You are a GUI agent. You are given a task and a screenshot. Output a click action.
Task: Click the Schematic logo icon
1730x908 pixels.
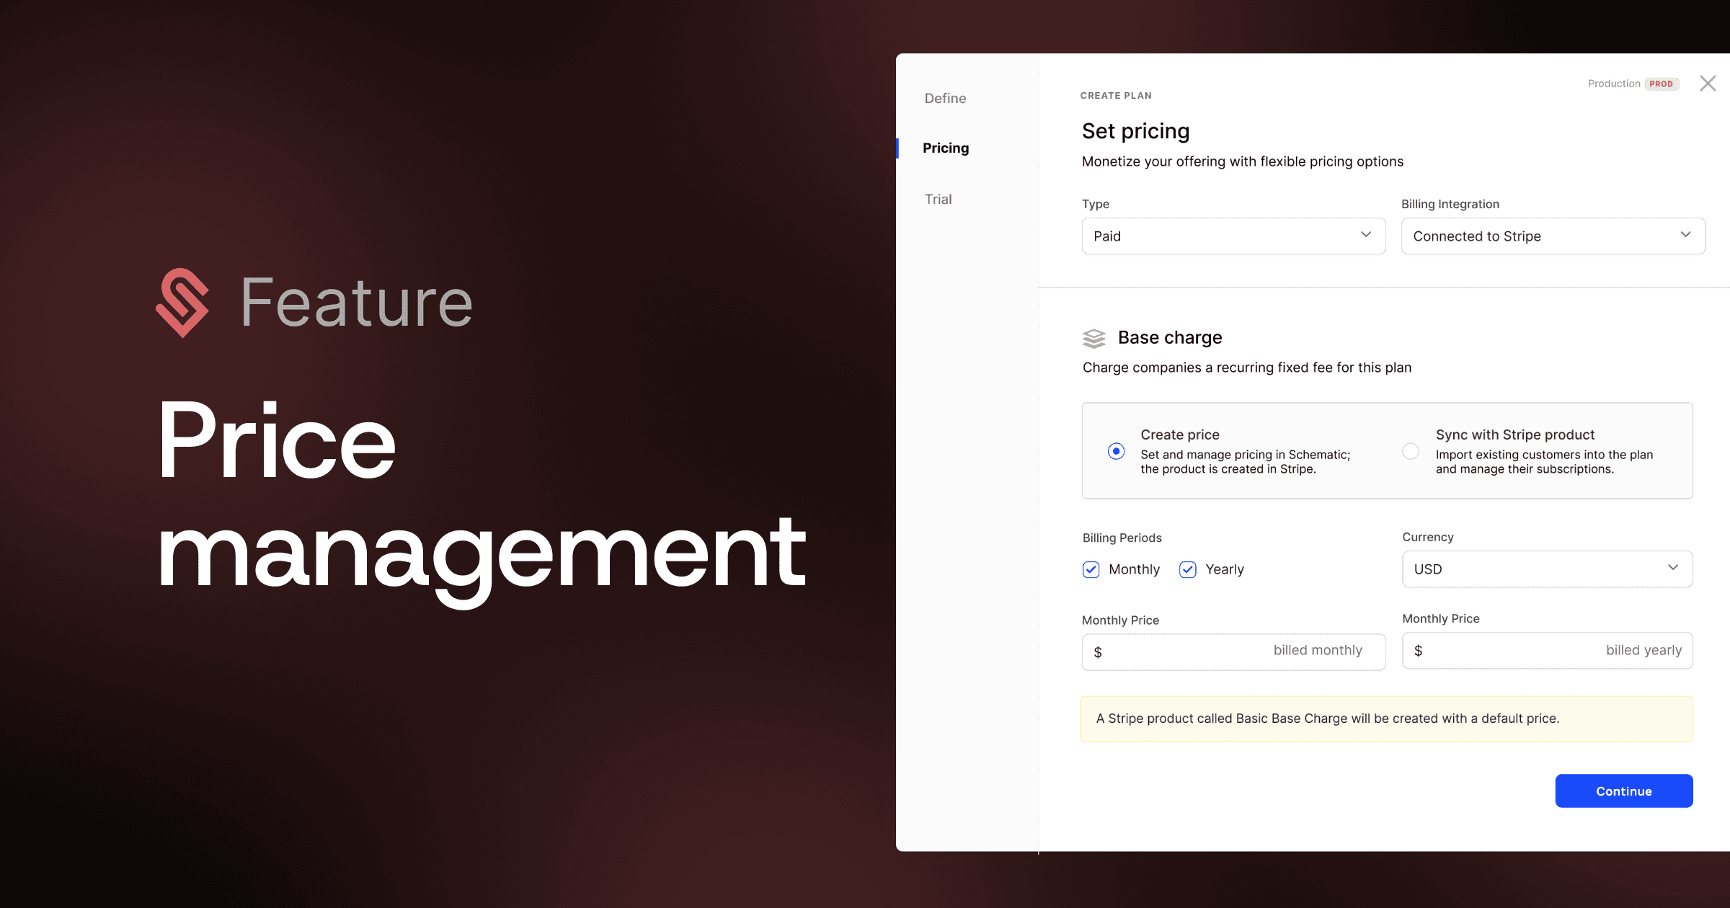pos(183,303)
